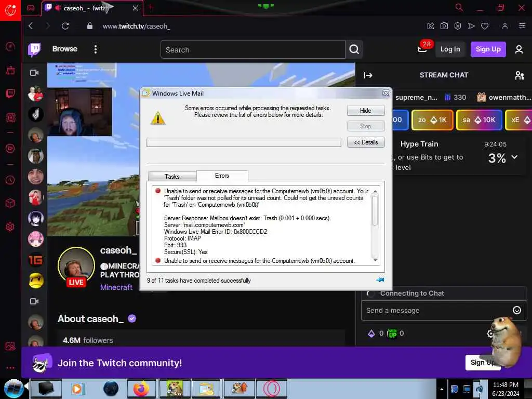
Task: Open the Opera sidebar player icon
Action: click(x=10, y=148)
